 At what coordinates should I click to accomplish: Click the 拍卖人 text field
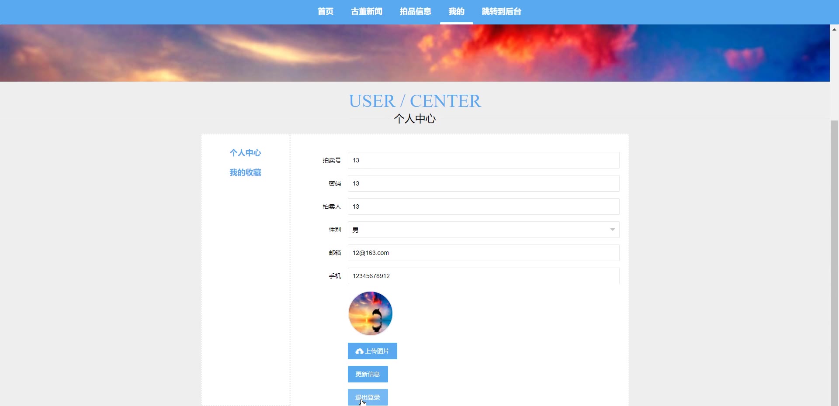pyautogui.click(x=483, y=206)
